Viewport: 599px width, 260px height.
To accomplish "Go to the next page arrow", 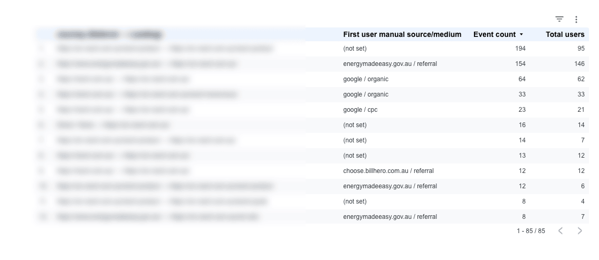I will (x=579, y=230).
